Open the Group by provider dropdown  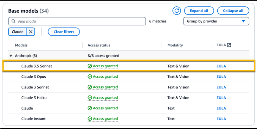pyautogui.click(x=216, y=21)
